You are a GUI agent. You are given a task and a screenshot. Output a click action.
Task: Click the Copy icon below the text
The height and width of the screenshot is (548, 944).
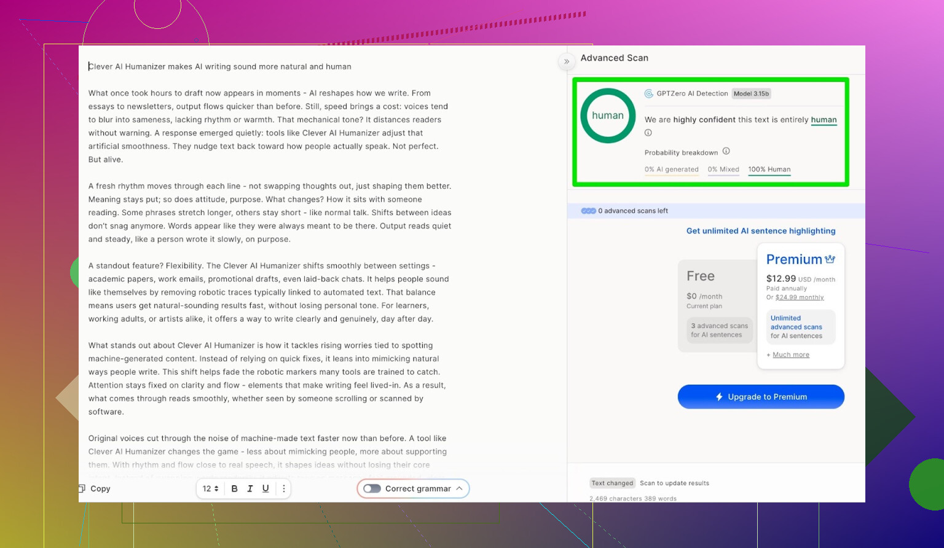[82, 489]
